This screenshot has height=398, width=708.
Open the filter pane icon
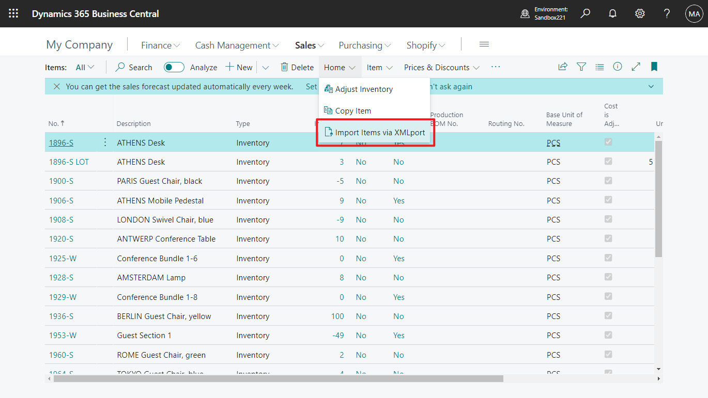click(x=581, y=67)
